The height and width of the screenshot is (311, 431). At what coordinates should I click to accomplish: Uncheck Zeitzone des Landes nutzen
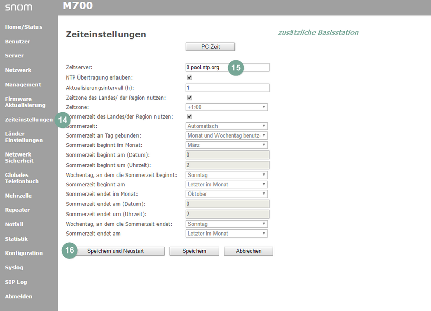tap(189, 98)
